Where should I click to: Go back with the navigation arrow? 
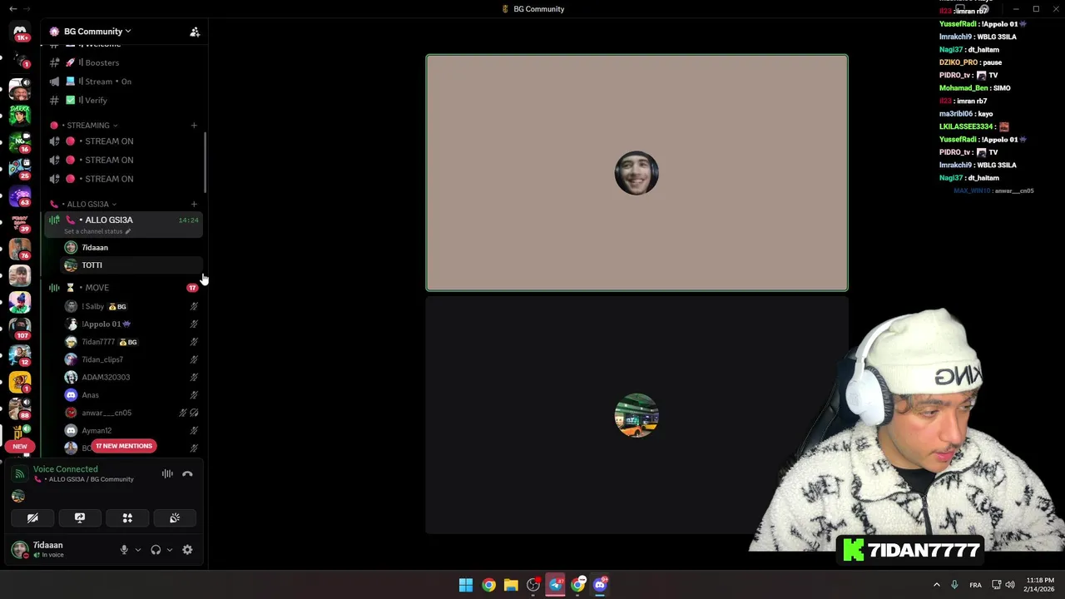(12, 8)
